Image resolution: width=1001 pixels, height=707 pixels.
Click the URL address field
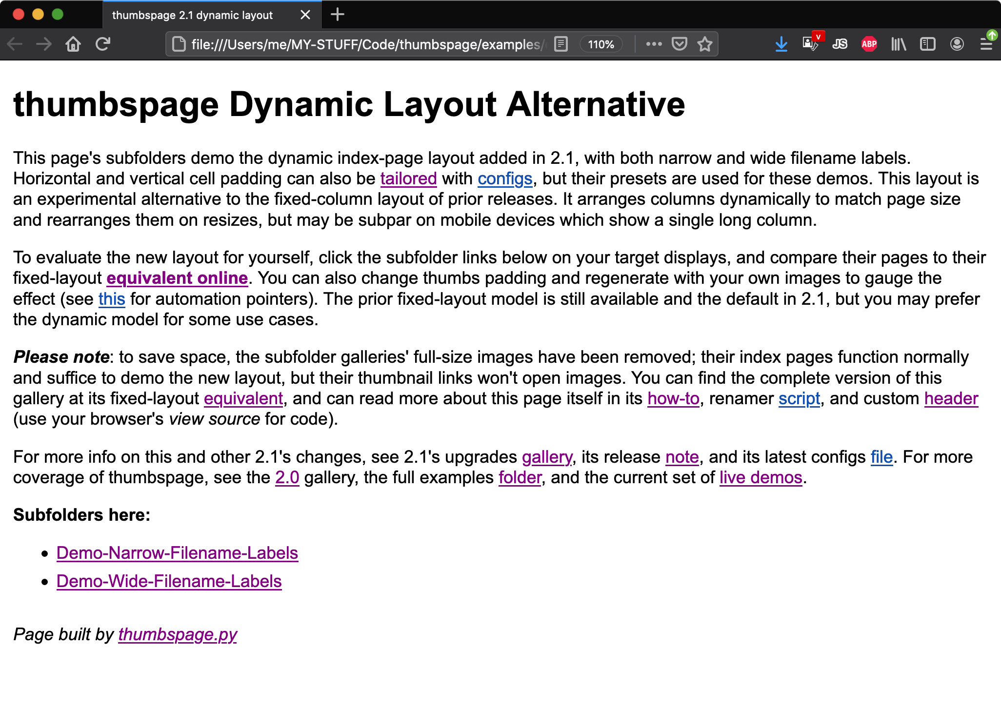pyautogui.click(x=366, y=44)
